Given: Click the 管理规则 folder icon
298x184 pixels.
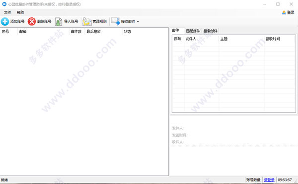Looking at the screenshot, I should tap(87, 22).
